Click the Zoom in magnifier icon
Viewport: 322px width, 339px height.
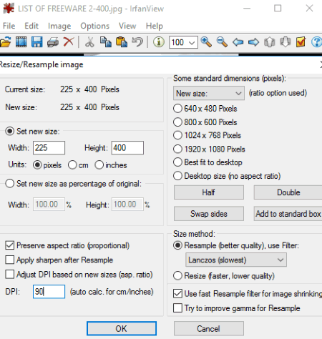(206, 42)
